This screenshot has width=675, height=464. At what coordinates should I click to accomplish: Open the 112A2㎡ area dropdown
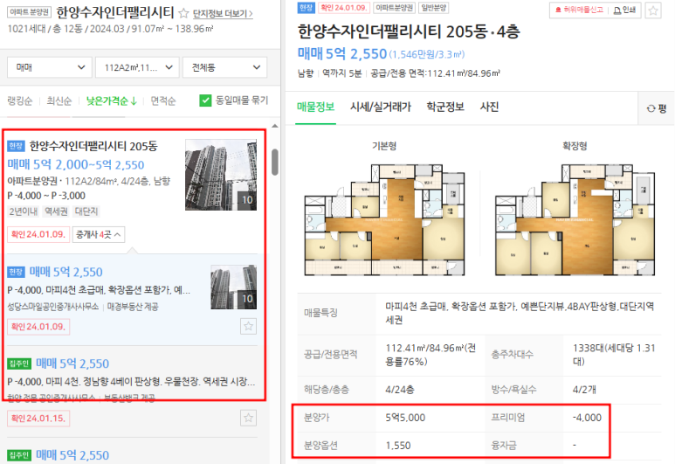click(137, 67)
